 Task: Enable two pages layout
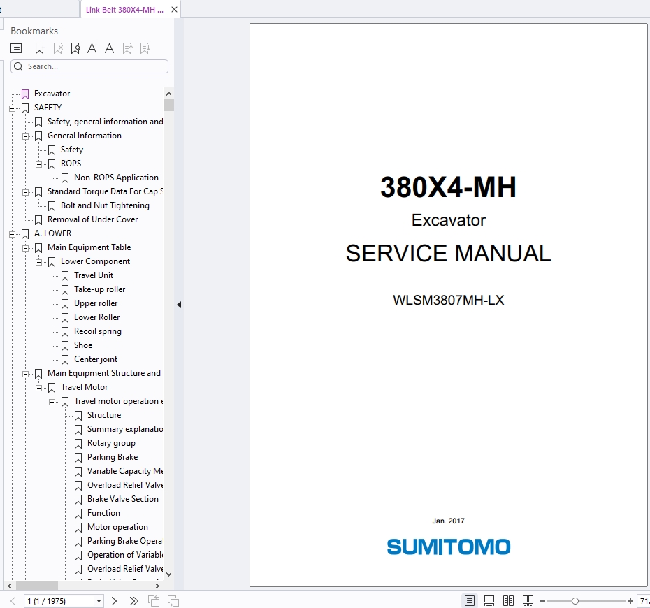pos(508,601)
